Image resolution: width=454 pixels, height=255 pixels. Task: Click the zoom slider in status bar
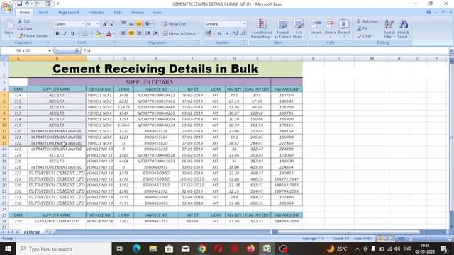pyautogui.click(x=430, y=239)
